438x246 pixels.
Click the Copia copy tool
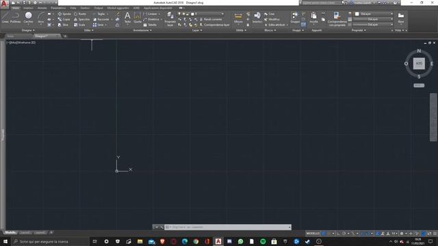(64, 19)
